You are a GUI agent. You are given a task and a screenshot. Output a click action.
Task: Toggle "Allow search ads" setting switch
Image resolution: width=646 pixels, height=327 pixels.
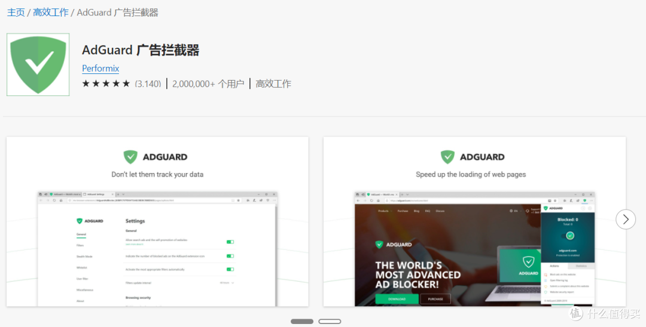pos(230,242)
